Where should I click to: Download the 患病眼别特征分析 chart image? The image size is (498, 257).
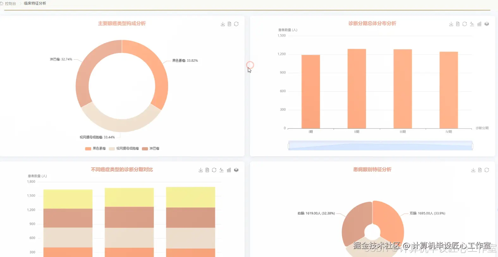[x=473, y=170]
